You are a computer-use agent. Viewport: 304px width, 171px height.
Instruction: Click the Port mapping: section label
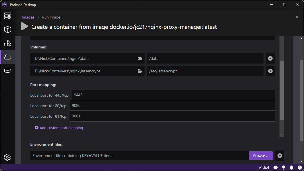(x=43, y=85)
